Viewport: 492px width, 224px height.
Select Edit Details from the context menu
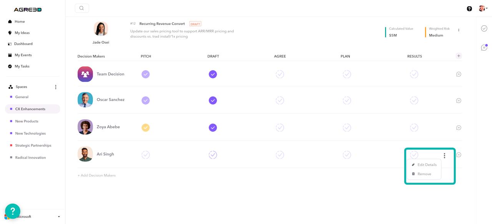427,165
